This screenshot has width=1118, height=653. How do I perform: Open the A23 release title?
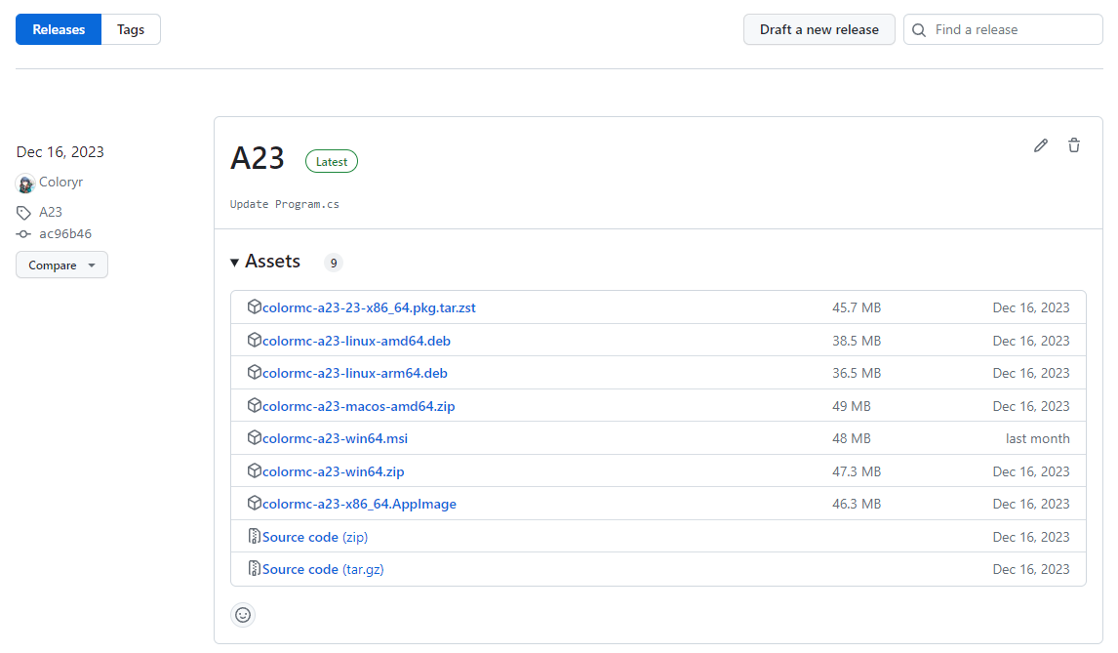point(258,158)
